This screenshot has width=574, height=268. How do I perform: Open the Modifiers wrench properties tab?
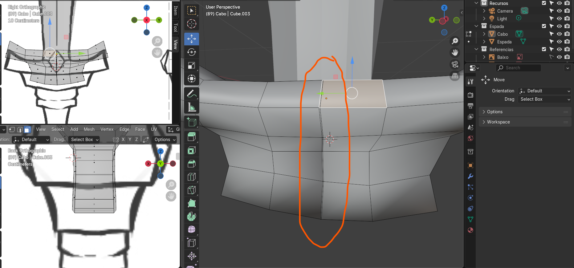(470, 176)
